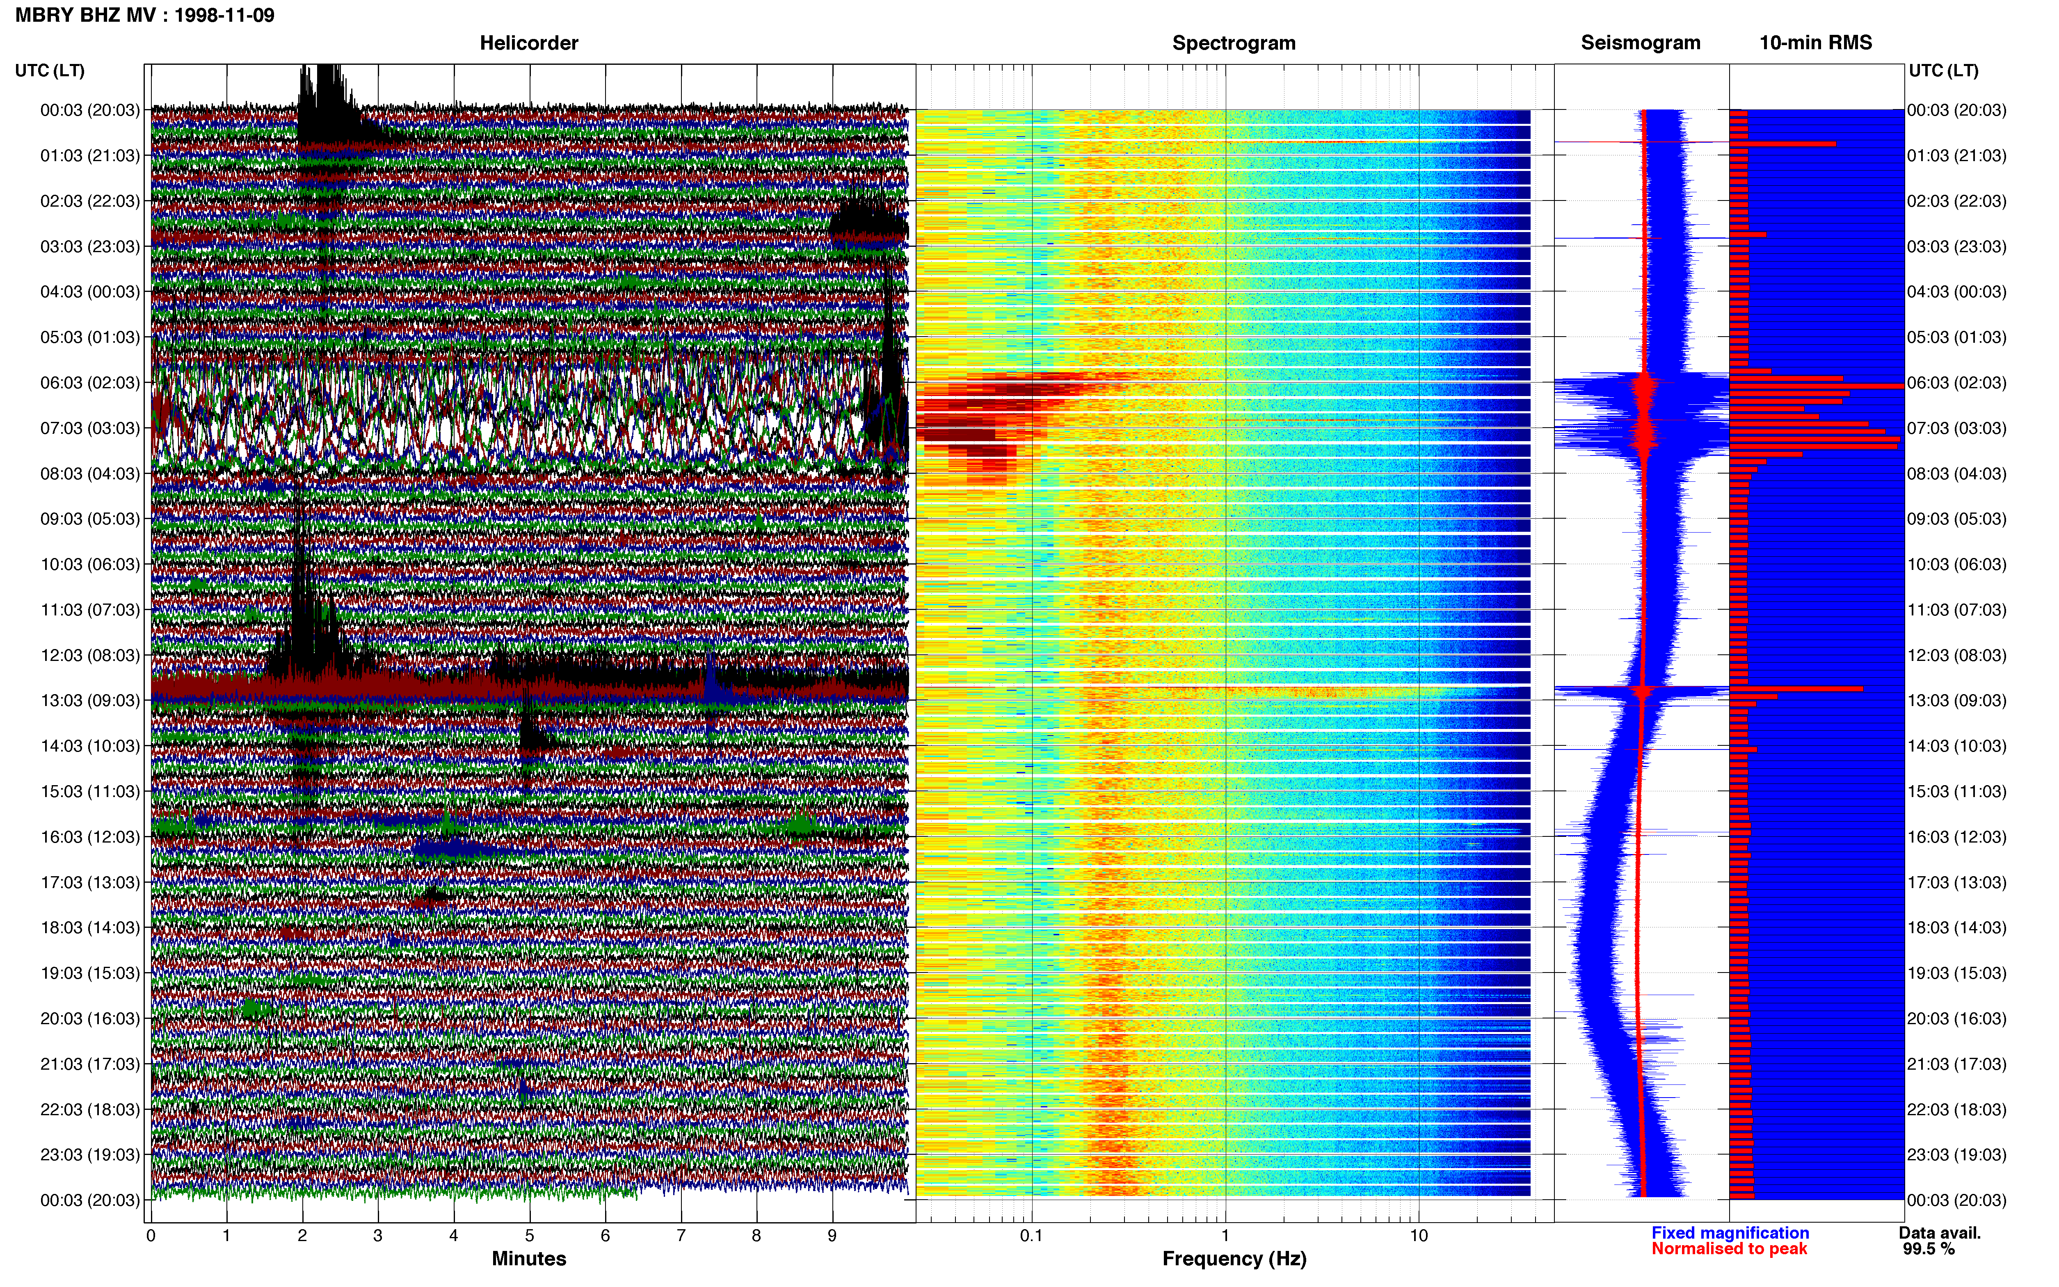Click the title 'MBRY BHZ MV : 1998-11-09'
Screen dimensions: 2059x1287
145,14
